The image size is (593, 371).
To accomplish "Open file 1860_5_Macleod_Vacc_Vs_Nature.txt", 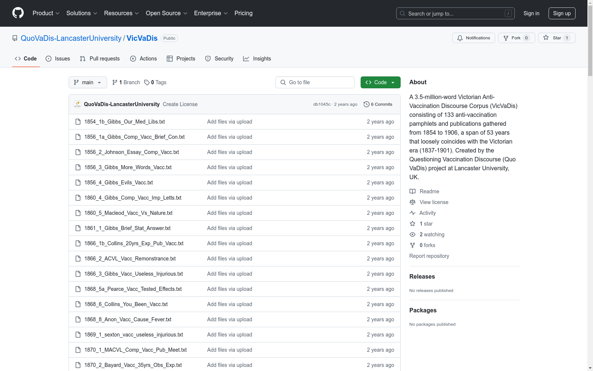I will coord(128,213).
